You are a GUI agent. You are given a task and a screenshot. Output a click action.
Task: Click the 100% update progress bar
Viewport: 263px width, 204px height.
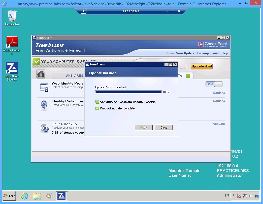point(128,92)
